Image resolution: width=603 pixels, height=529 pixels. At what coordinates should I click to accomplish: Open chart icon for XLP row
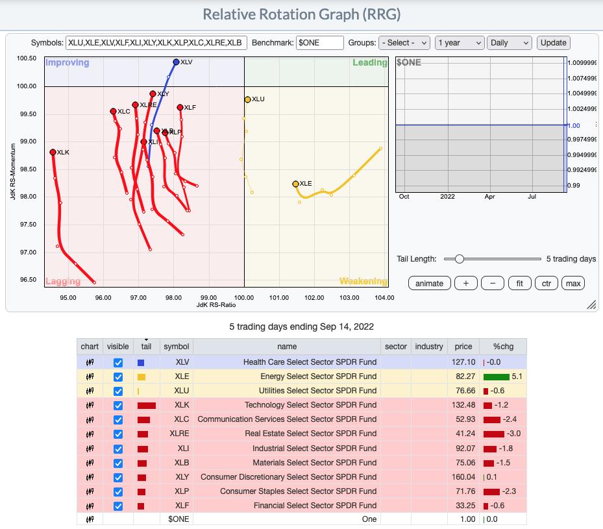90,491
